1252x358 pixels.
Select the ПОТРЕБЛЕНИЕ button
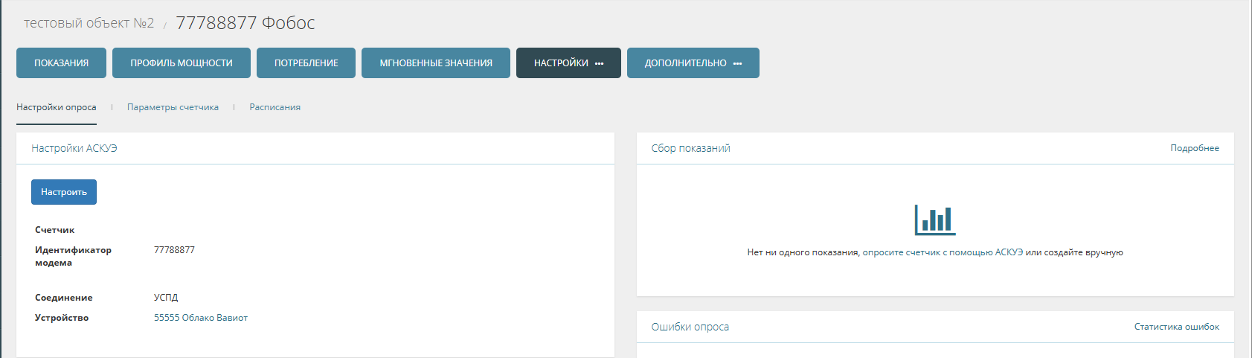tap(306, 63)
